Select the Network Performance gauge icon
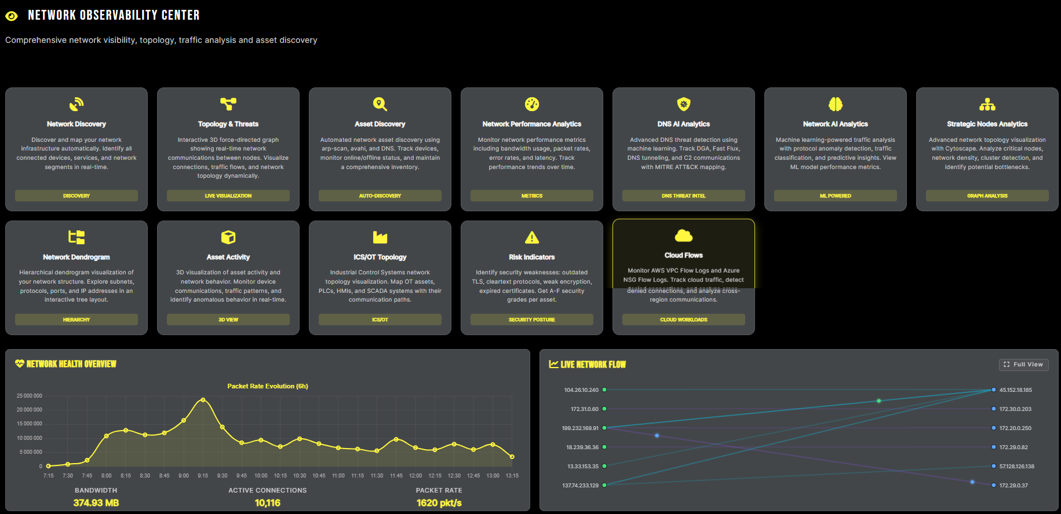Image resolution: width=1061 pixels, height=514 pixels. (532, 104)
